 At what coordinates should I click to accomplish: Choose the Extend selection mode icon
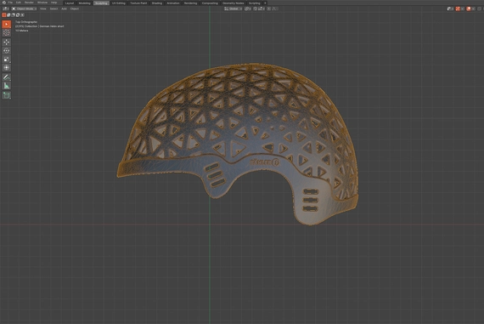click(x=8, y=14)
